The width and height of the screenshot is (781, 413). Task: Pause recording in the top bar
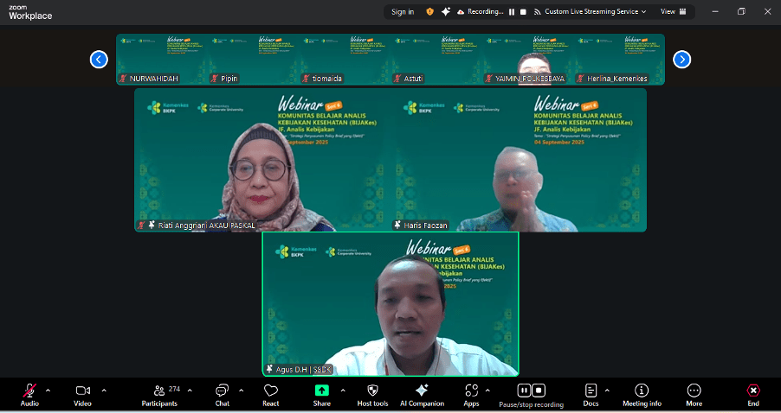511,12
